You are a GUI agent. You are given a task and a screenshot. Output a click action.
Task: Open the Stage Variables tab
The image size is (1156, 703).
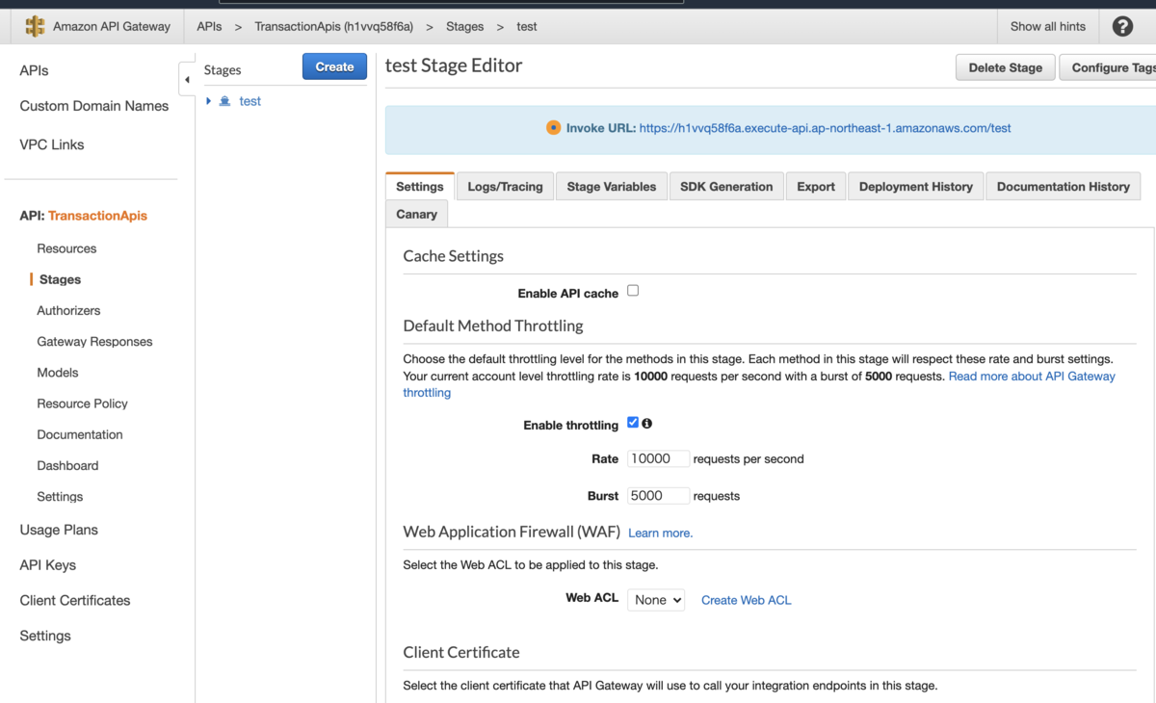612,187
